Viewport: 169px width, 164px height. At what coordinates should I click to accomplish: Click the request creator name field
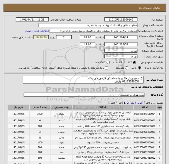(93, 31)
